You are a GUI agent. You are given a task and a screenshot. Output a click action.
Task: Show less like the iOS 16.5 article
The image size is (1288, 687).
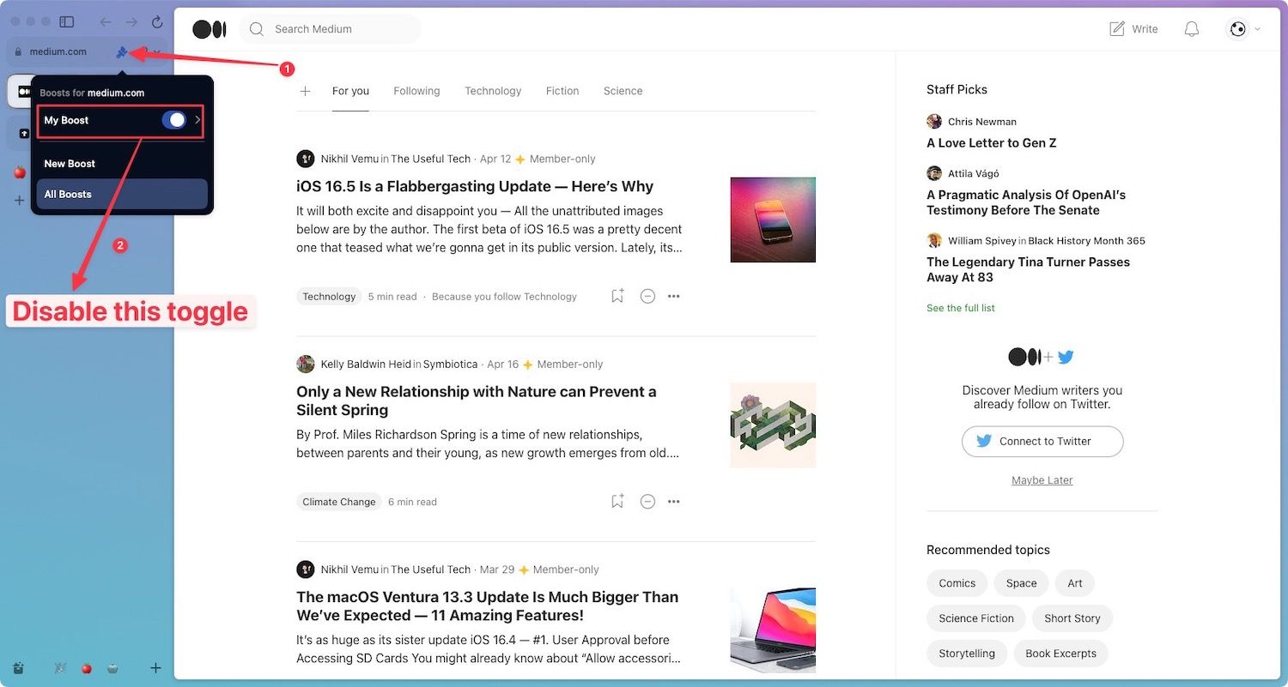pos(648,296)
